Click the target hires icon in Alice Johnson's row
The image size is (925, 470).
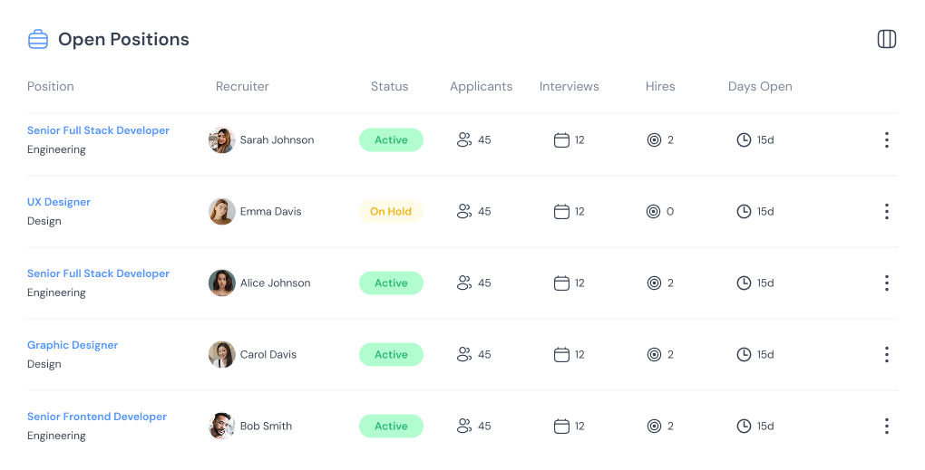(x=654, y=283)
